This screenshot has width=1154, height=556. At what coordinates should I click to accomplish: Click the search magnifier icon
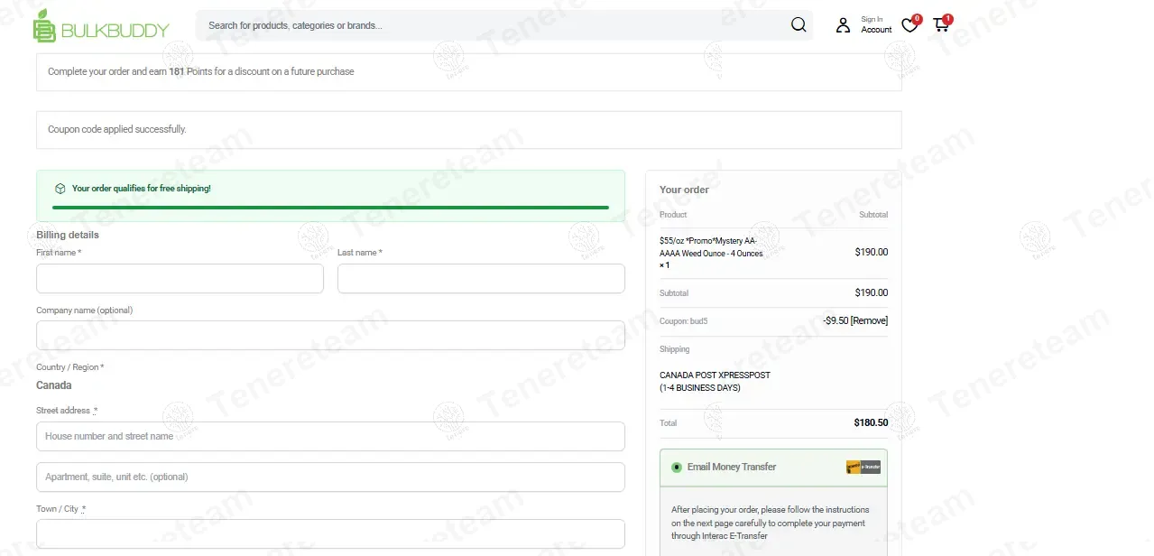pyautogui.click(x=799, y=25)
